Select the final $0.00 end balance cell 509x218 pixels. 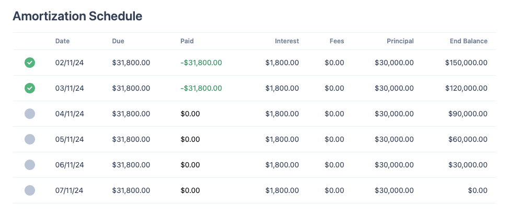click(478, 190)
